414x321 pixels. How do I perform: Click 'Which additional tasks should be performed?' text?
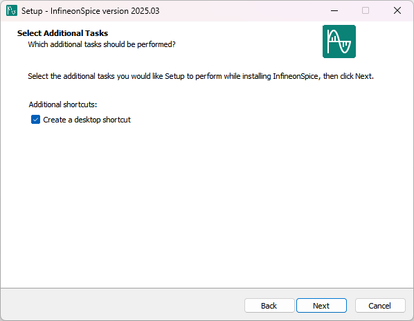(x=102, y=44)
